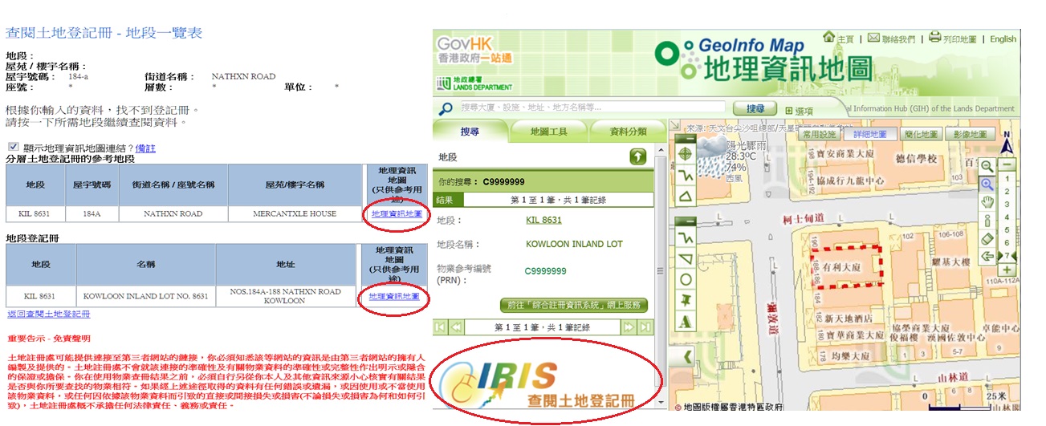Image resolution: width=1046 pixels, height=426 pixels.
Task: Select the eraser clear tool
Action: coord(987,238)
